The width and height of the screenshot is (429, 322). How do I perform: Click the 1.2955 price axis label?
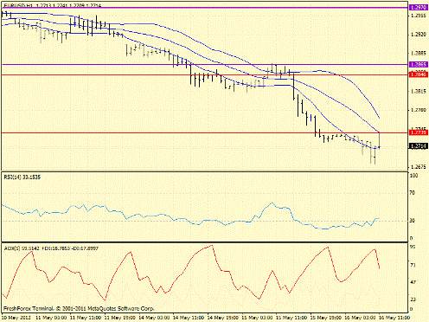click(419, 16)
